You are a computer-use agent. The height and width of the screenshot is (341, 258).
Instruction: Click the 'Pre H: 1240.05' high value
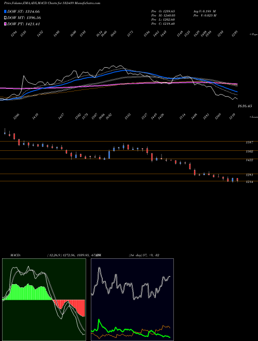coord(163,15)
